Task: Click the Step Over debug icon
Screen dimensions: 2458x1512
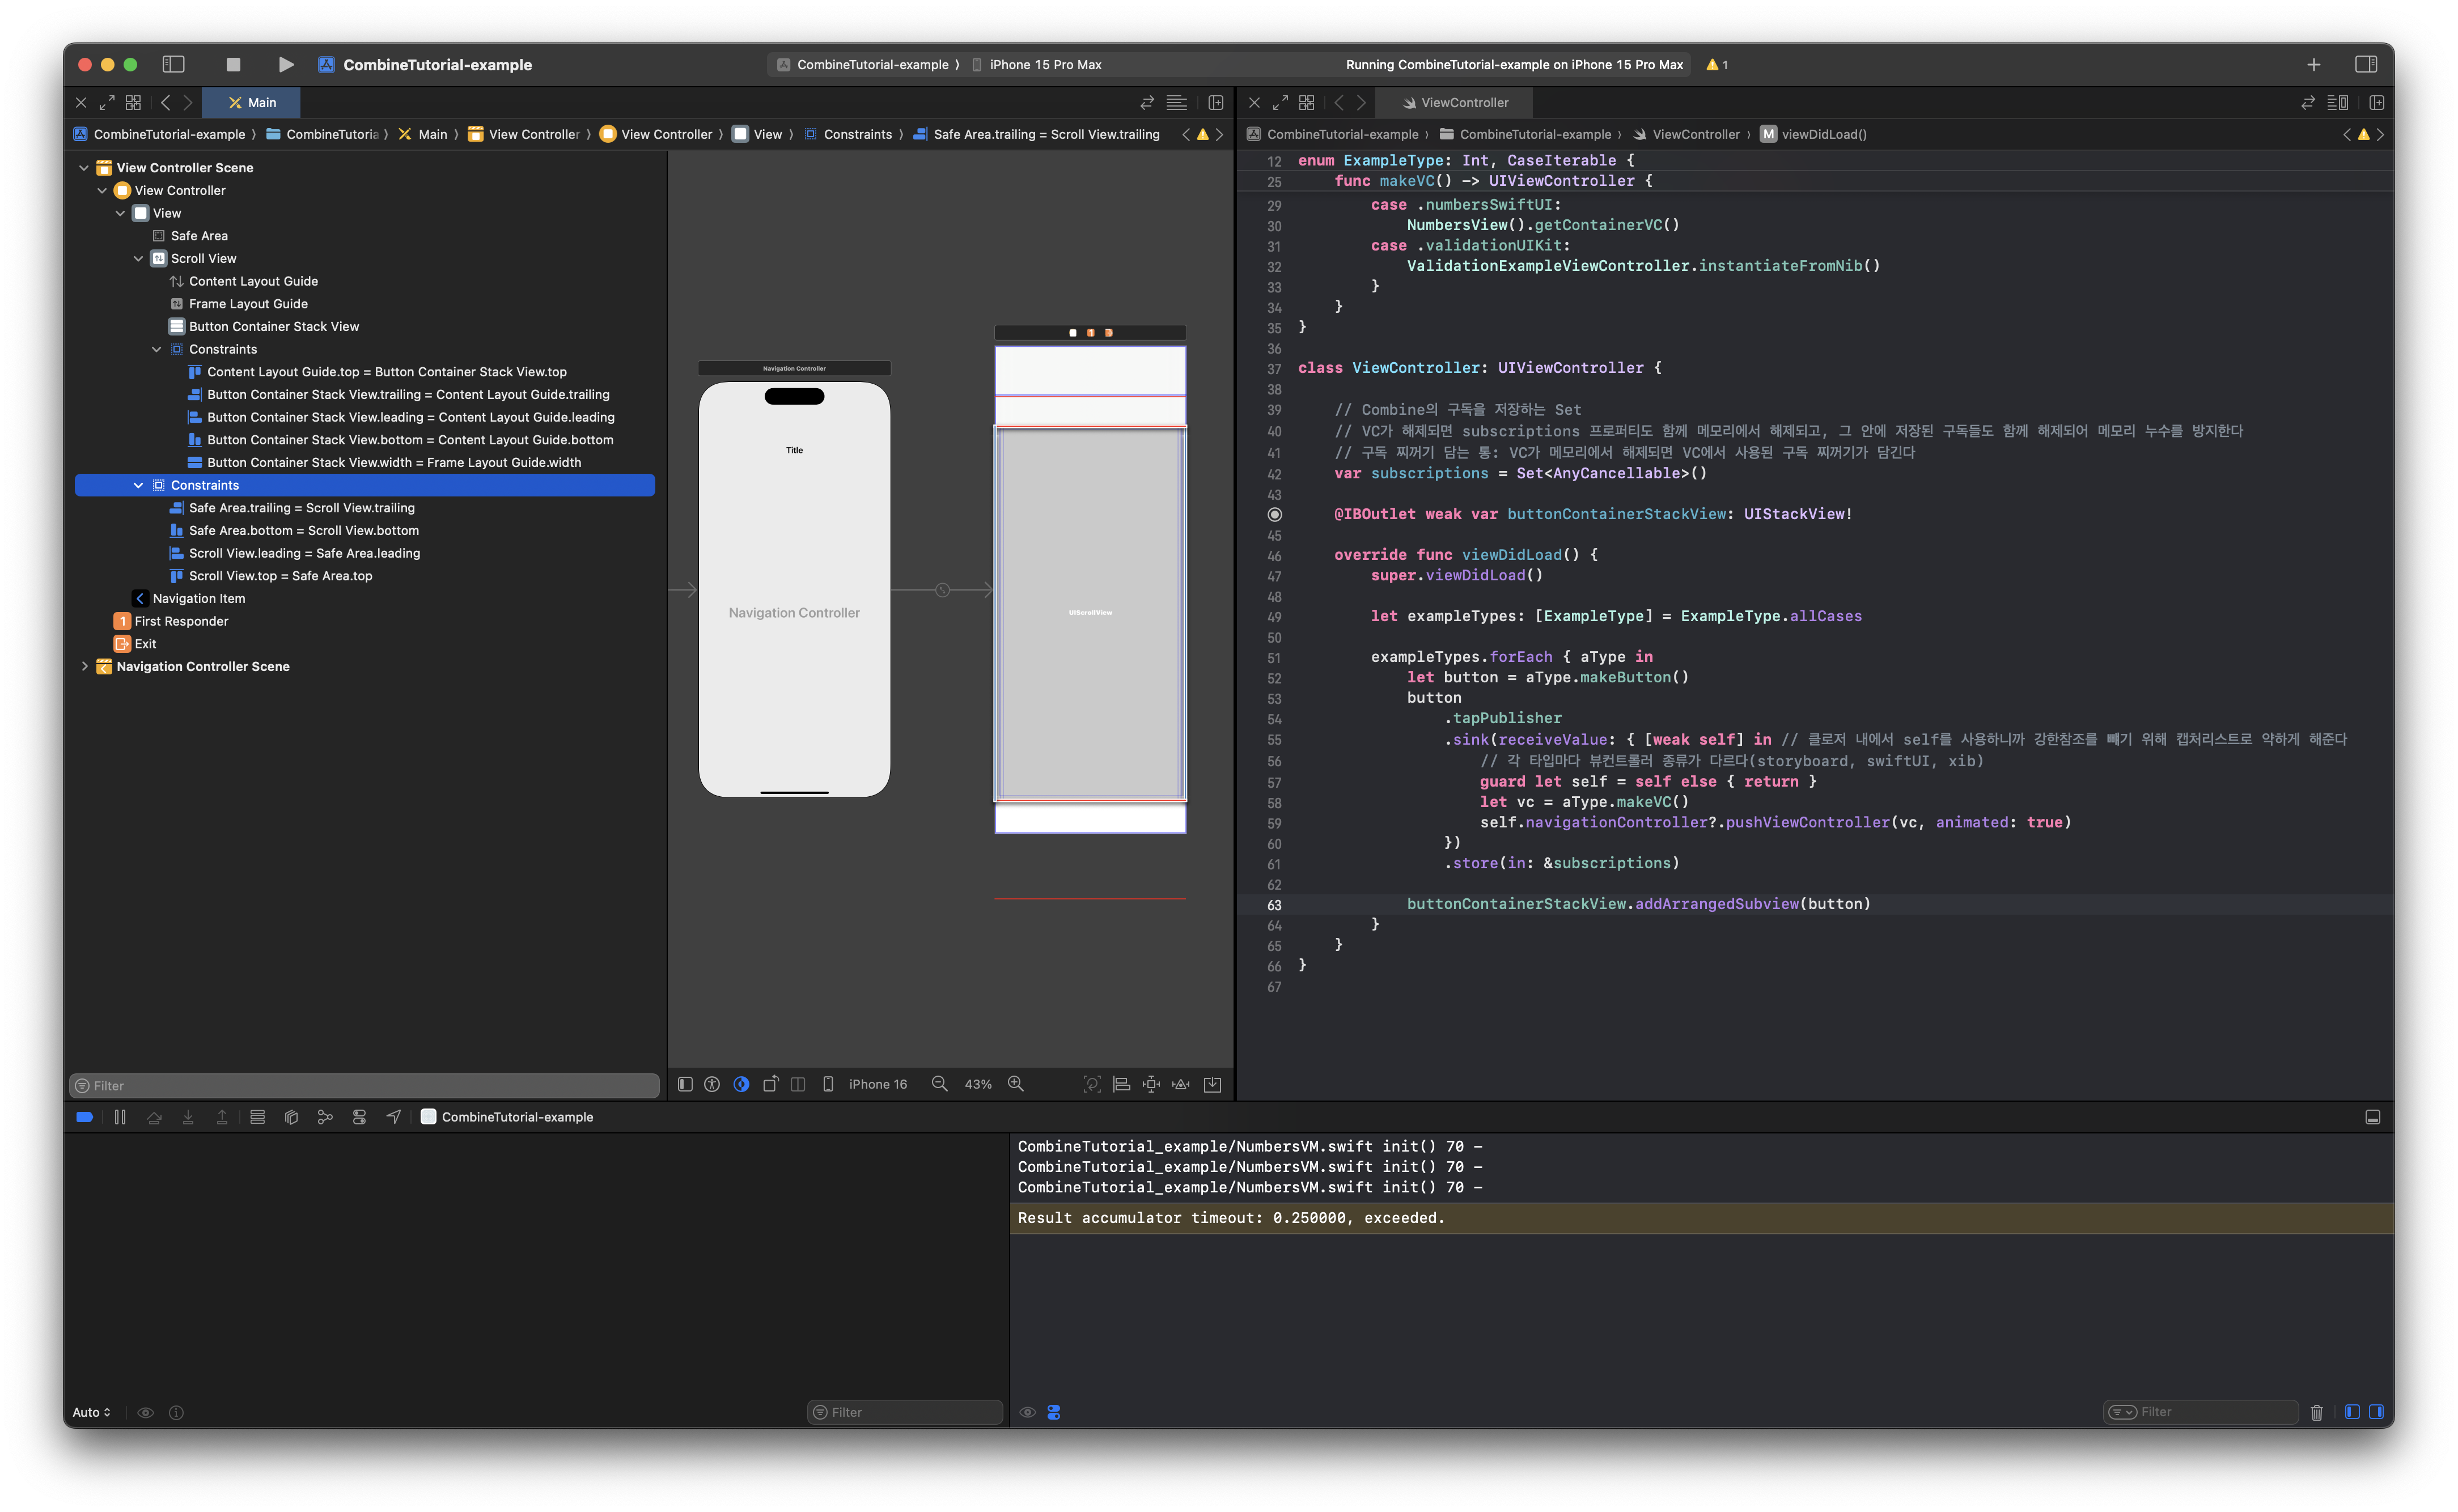Action: coord(154,1117)
